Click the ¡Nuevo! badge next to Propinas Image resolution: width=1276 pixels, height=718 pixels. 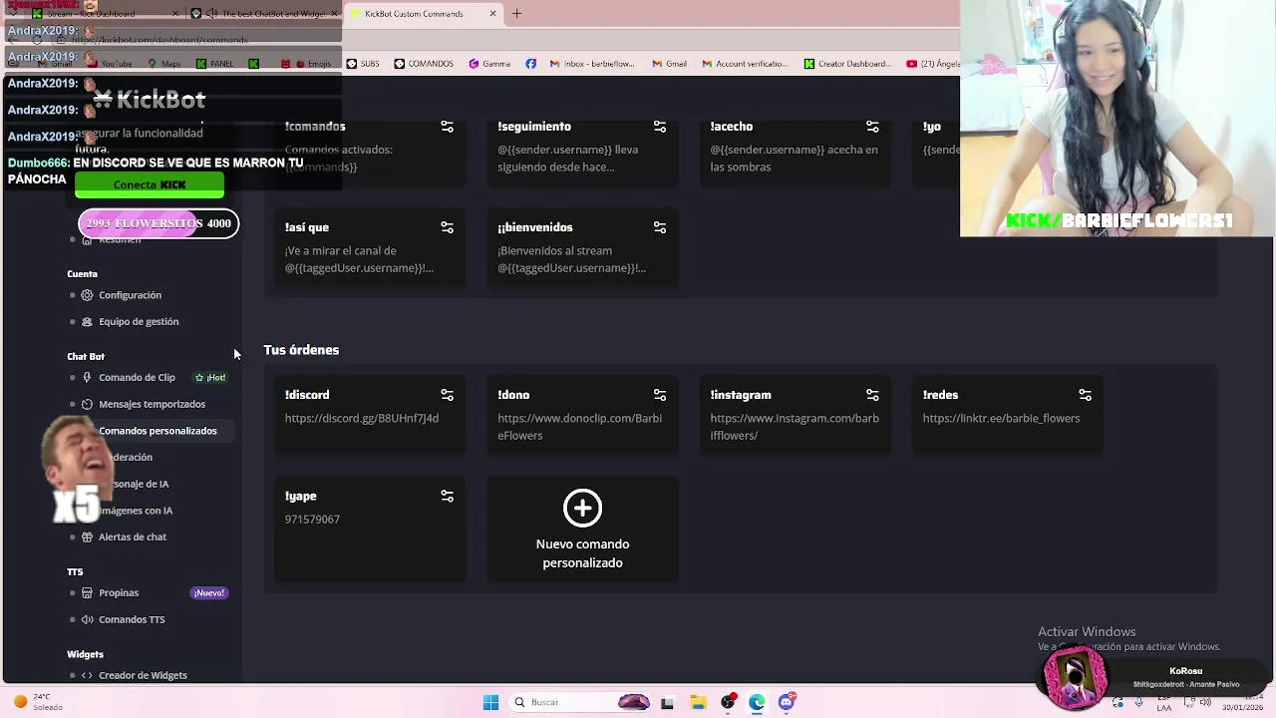[209, 592]
